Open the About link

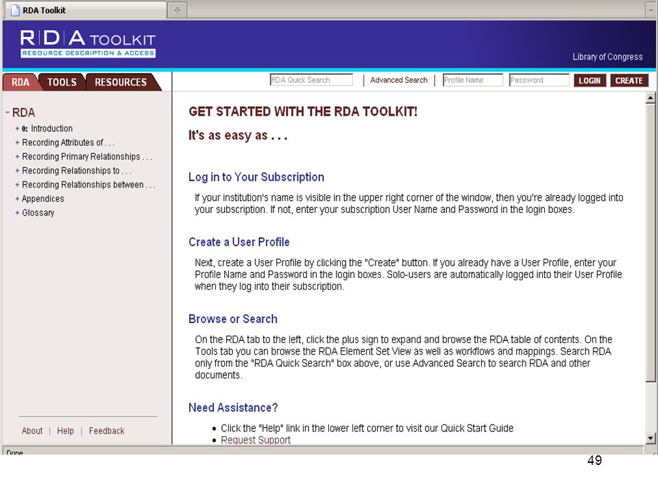pyautogui.click(x=32, y=431)
